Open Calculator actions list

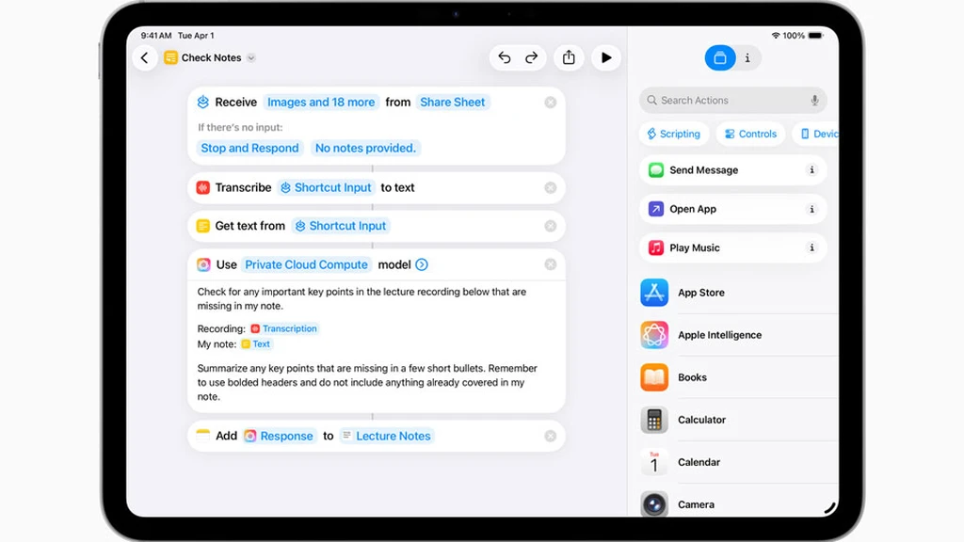(739, 420)
